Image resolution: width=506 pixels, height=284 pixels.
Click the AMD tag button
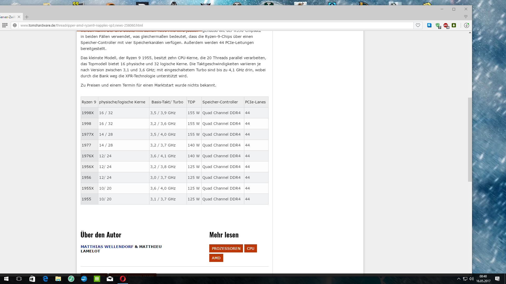coord(216,258)
